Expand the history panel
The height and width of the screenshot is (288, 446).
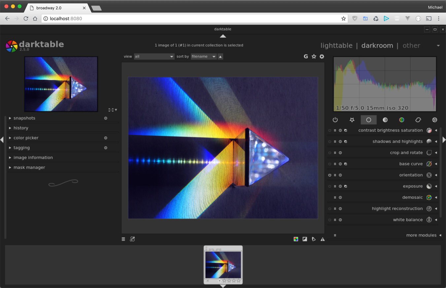pos(21,128)
